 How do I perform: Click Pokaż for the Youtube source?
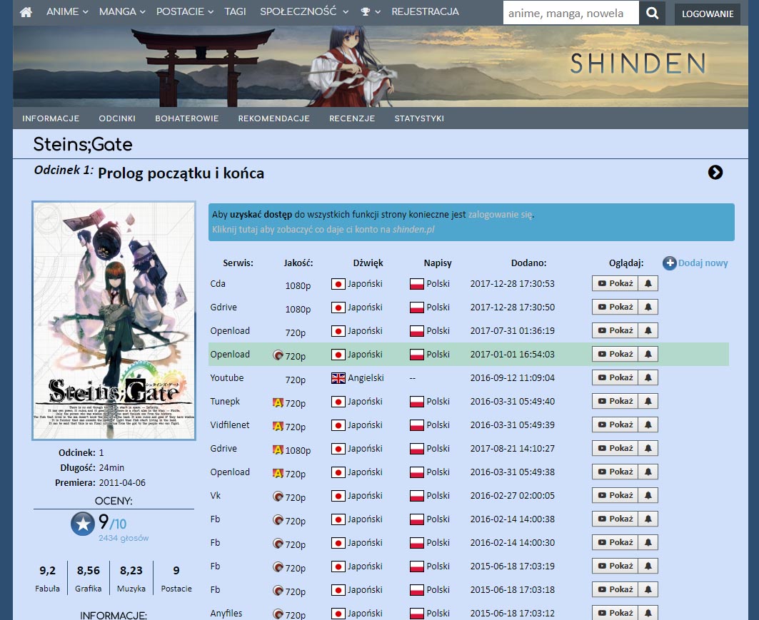[615, 378]
